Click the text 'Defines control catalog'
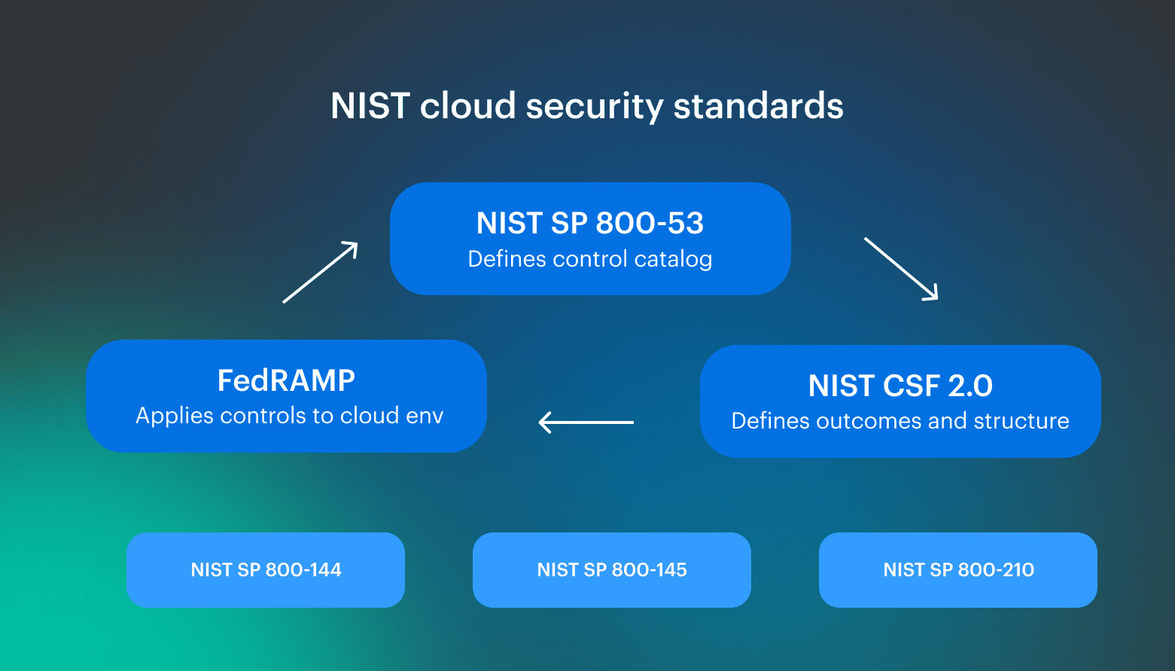The width and height of the screenshot is (1175, 671). pos(590,259)
